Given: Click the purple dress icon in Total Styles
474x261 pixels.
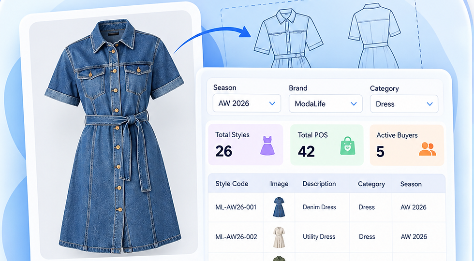Looking at the screenshot, I should point(267,146).
